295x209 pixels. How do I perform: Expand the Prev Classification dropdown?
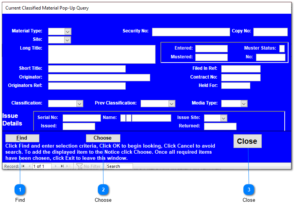point(172,103)
